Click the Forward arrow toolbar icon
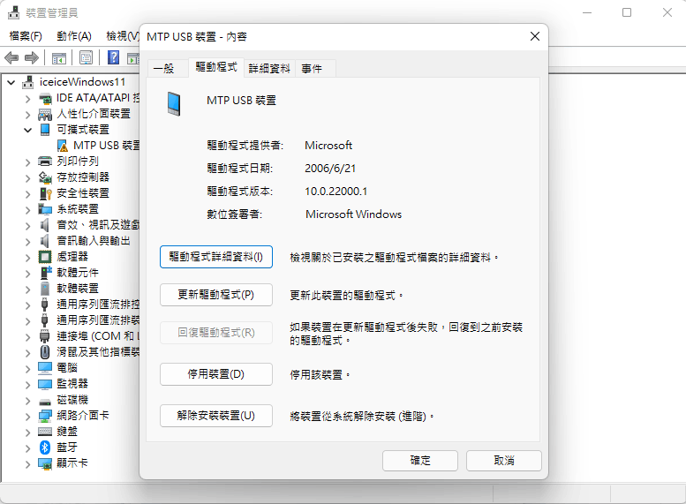The image size is (686, 504). click(32, 57)
